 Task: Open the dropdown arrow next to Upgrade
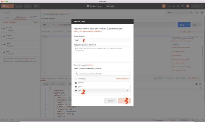[202, 6]
